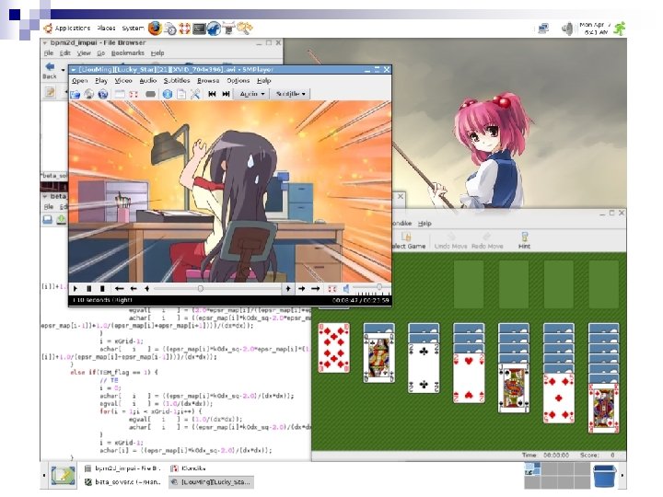
Task: Open the Video menu in SMPlayer
Action: 123,80
